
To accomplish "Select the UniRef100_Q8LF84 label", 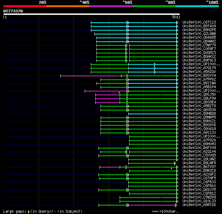I will pos(199,99).
